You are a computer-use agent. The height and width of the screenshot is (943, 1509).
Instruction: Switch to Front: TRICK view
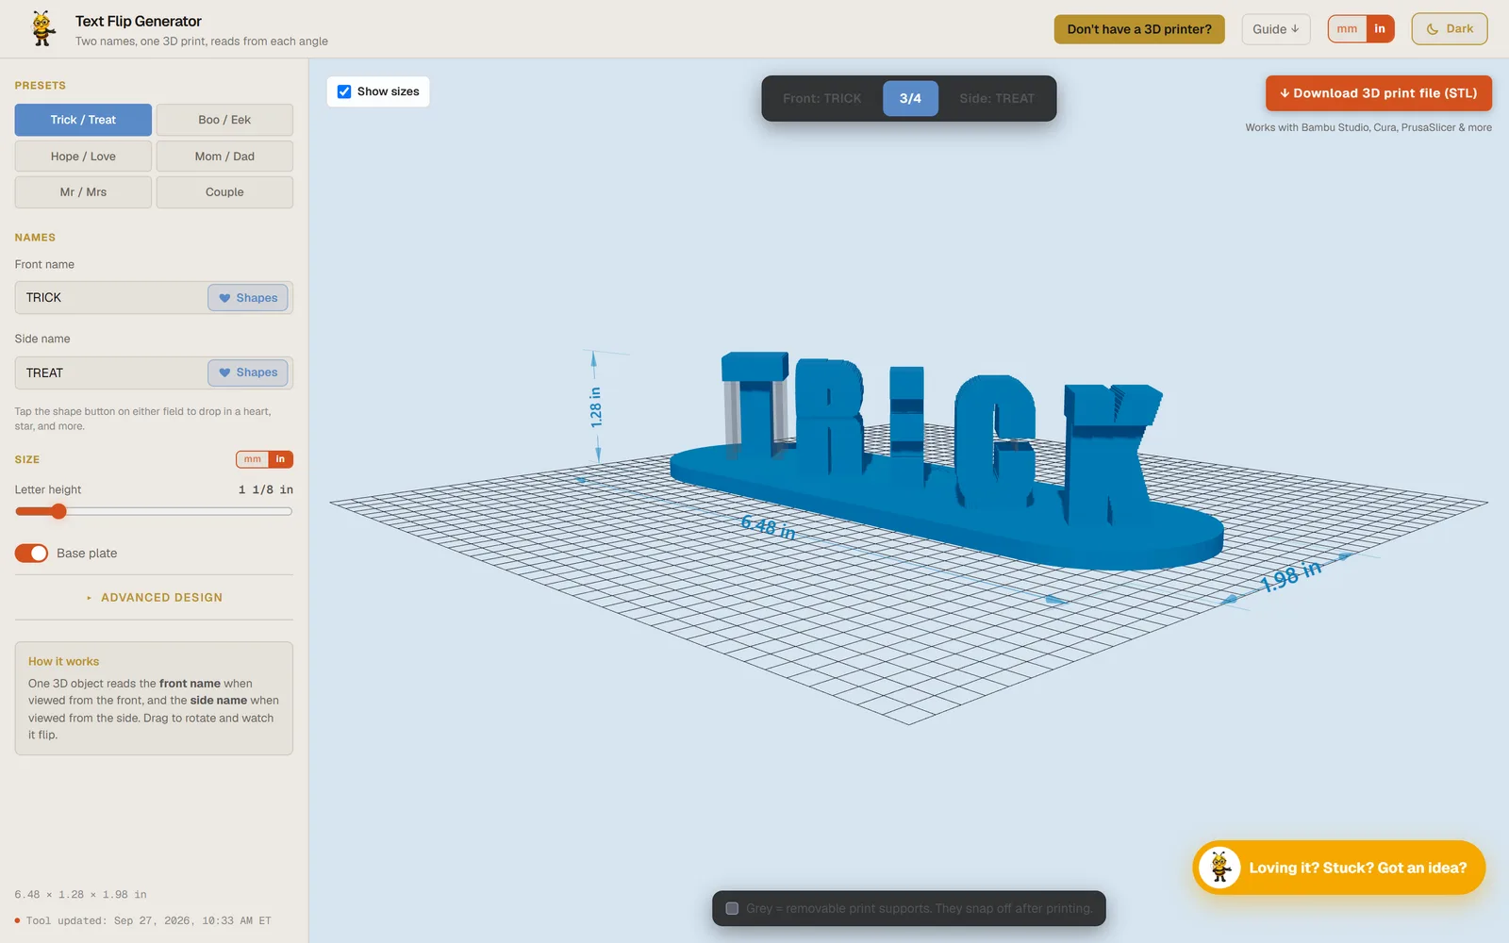(821, 98)
